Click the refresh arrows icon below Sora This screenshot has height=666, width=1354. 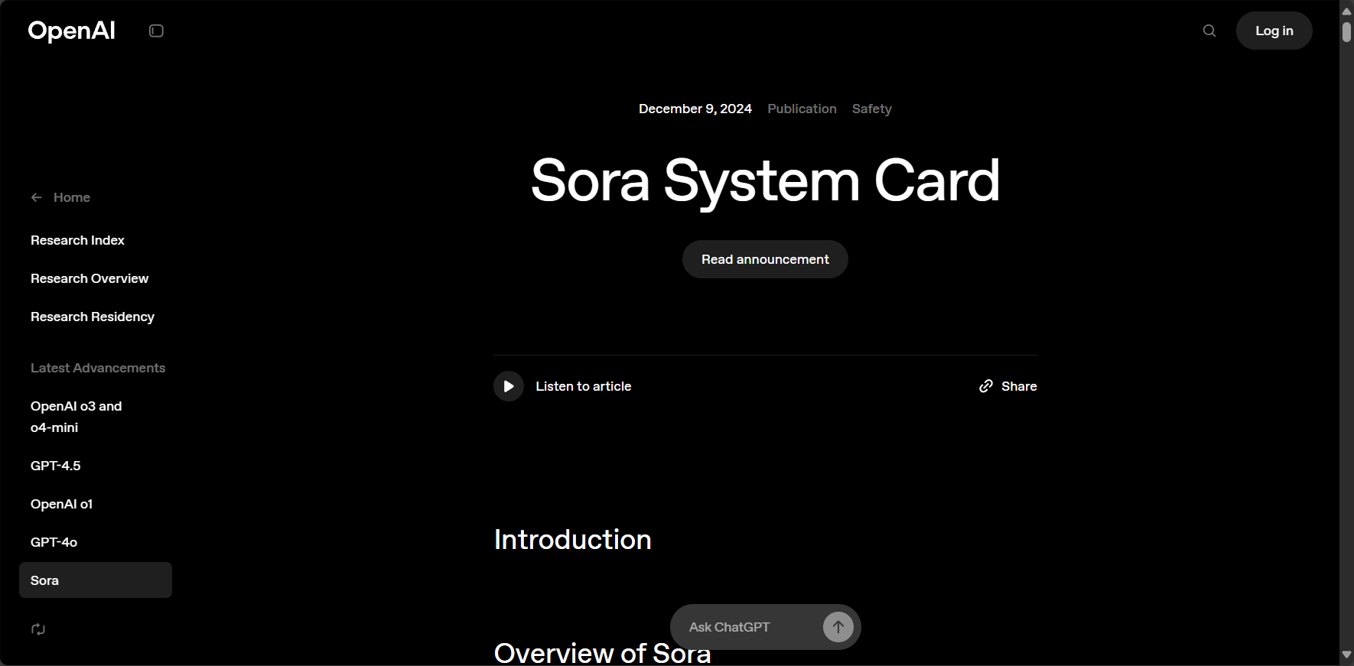coord(38,629)
